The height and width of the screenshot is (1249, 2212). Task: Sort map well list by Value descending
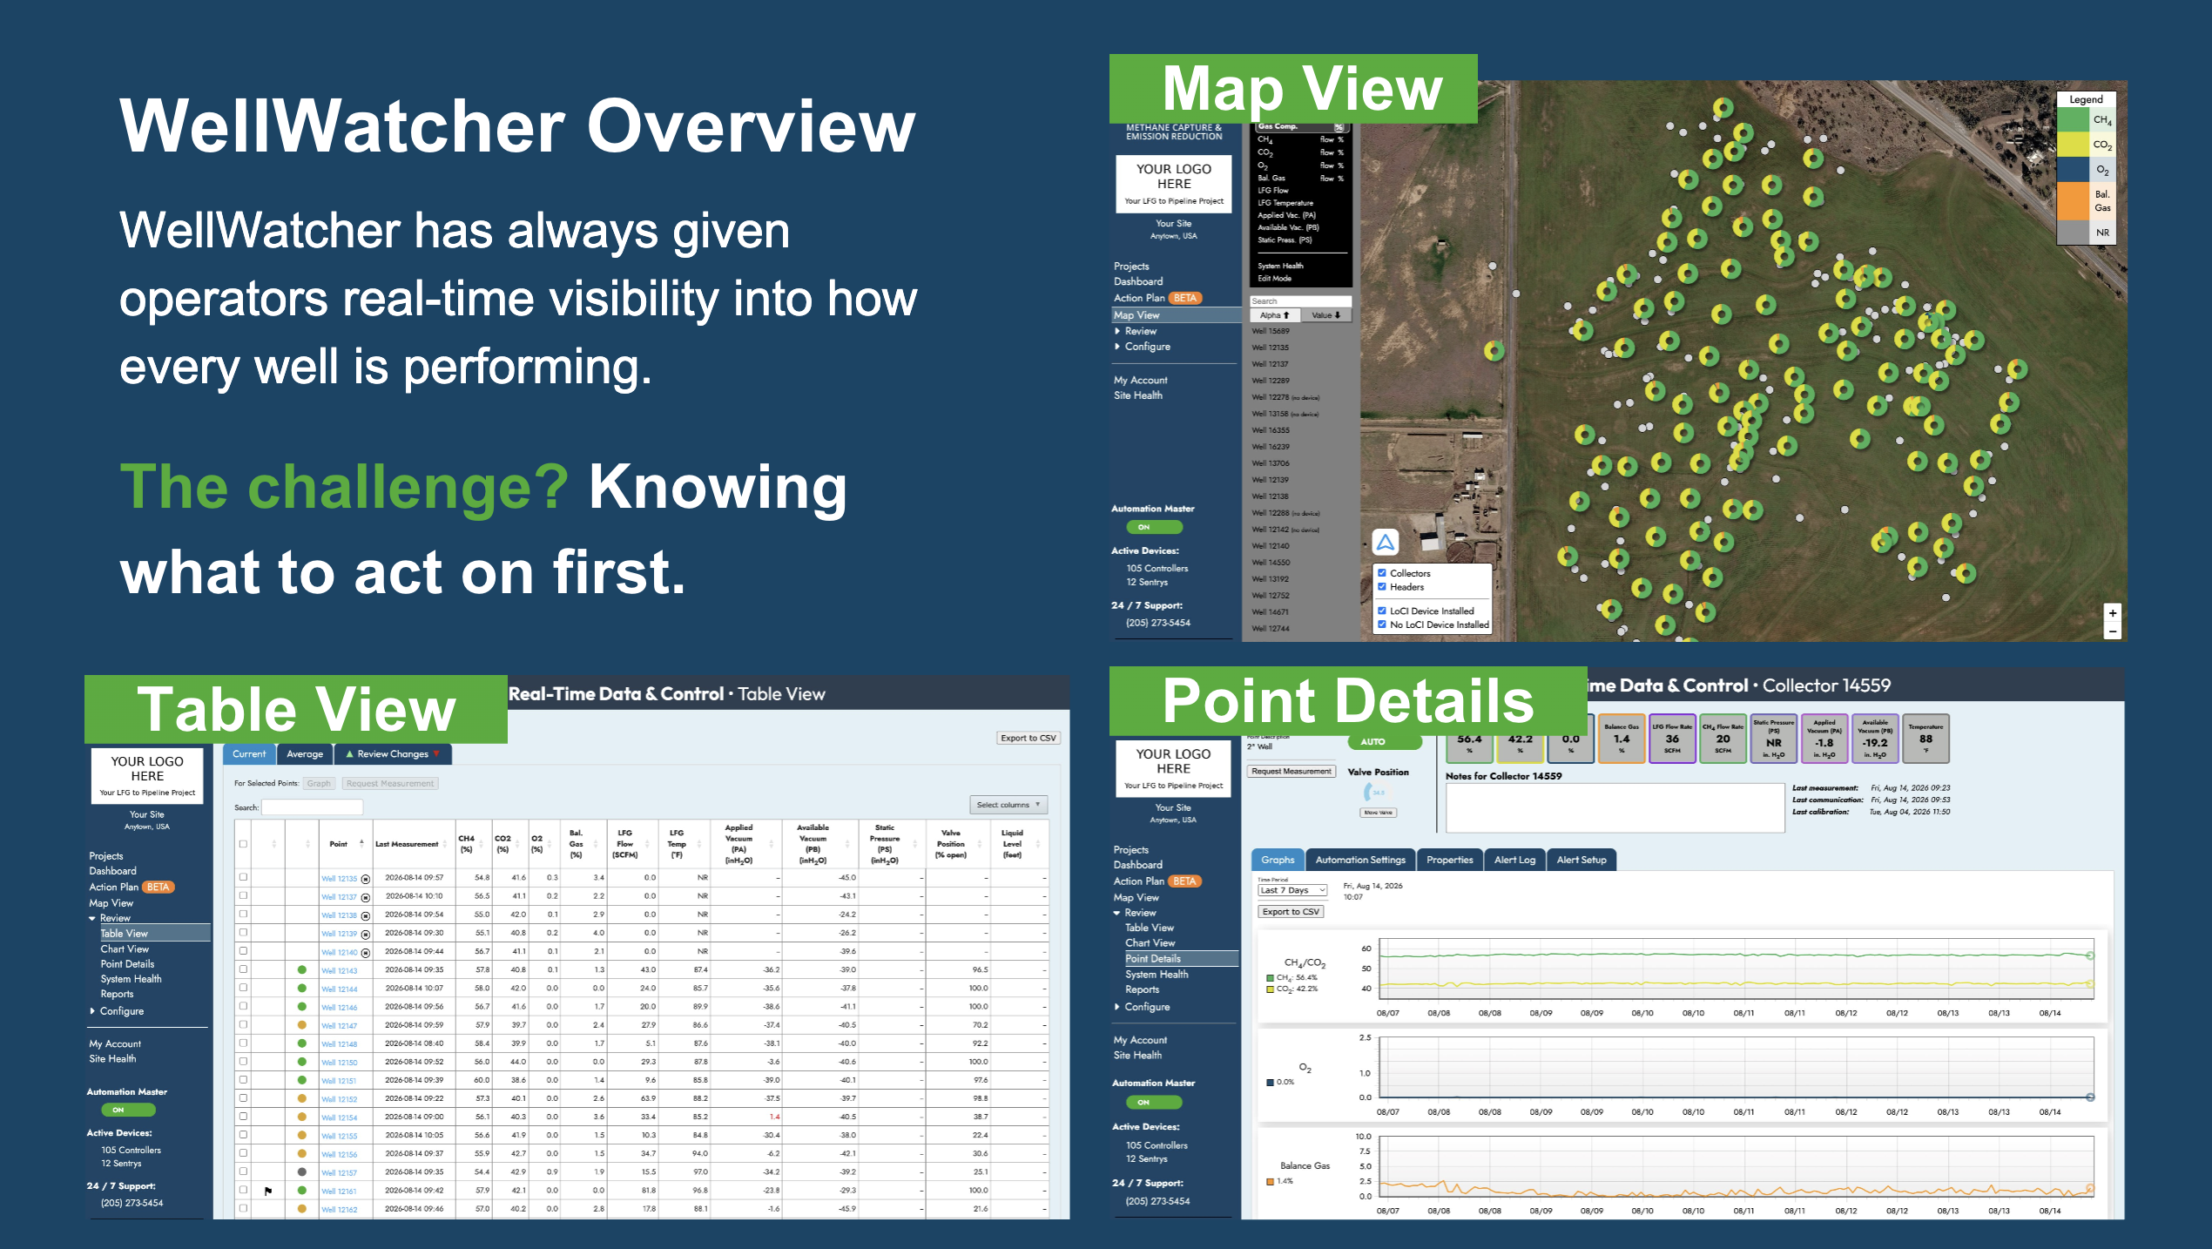pyautogui.click(x=1325, y=315)
